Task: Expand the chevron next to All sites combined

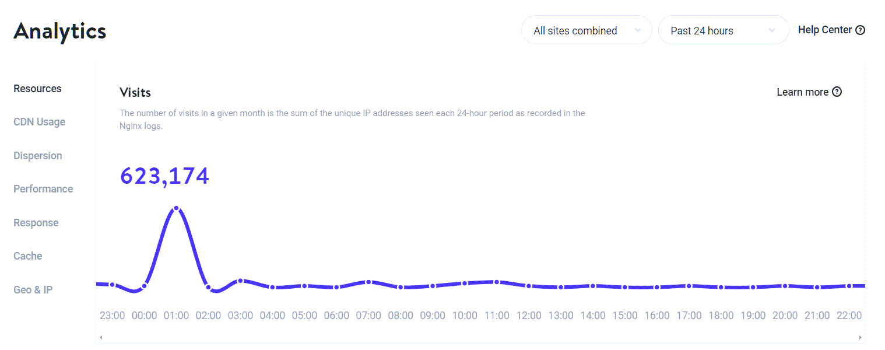Action: click(x=638, y=30)
